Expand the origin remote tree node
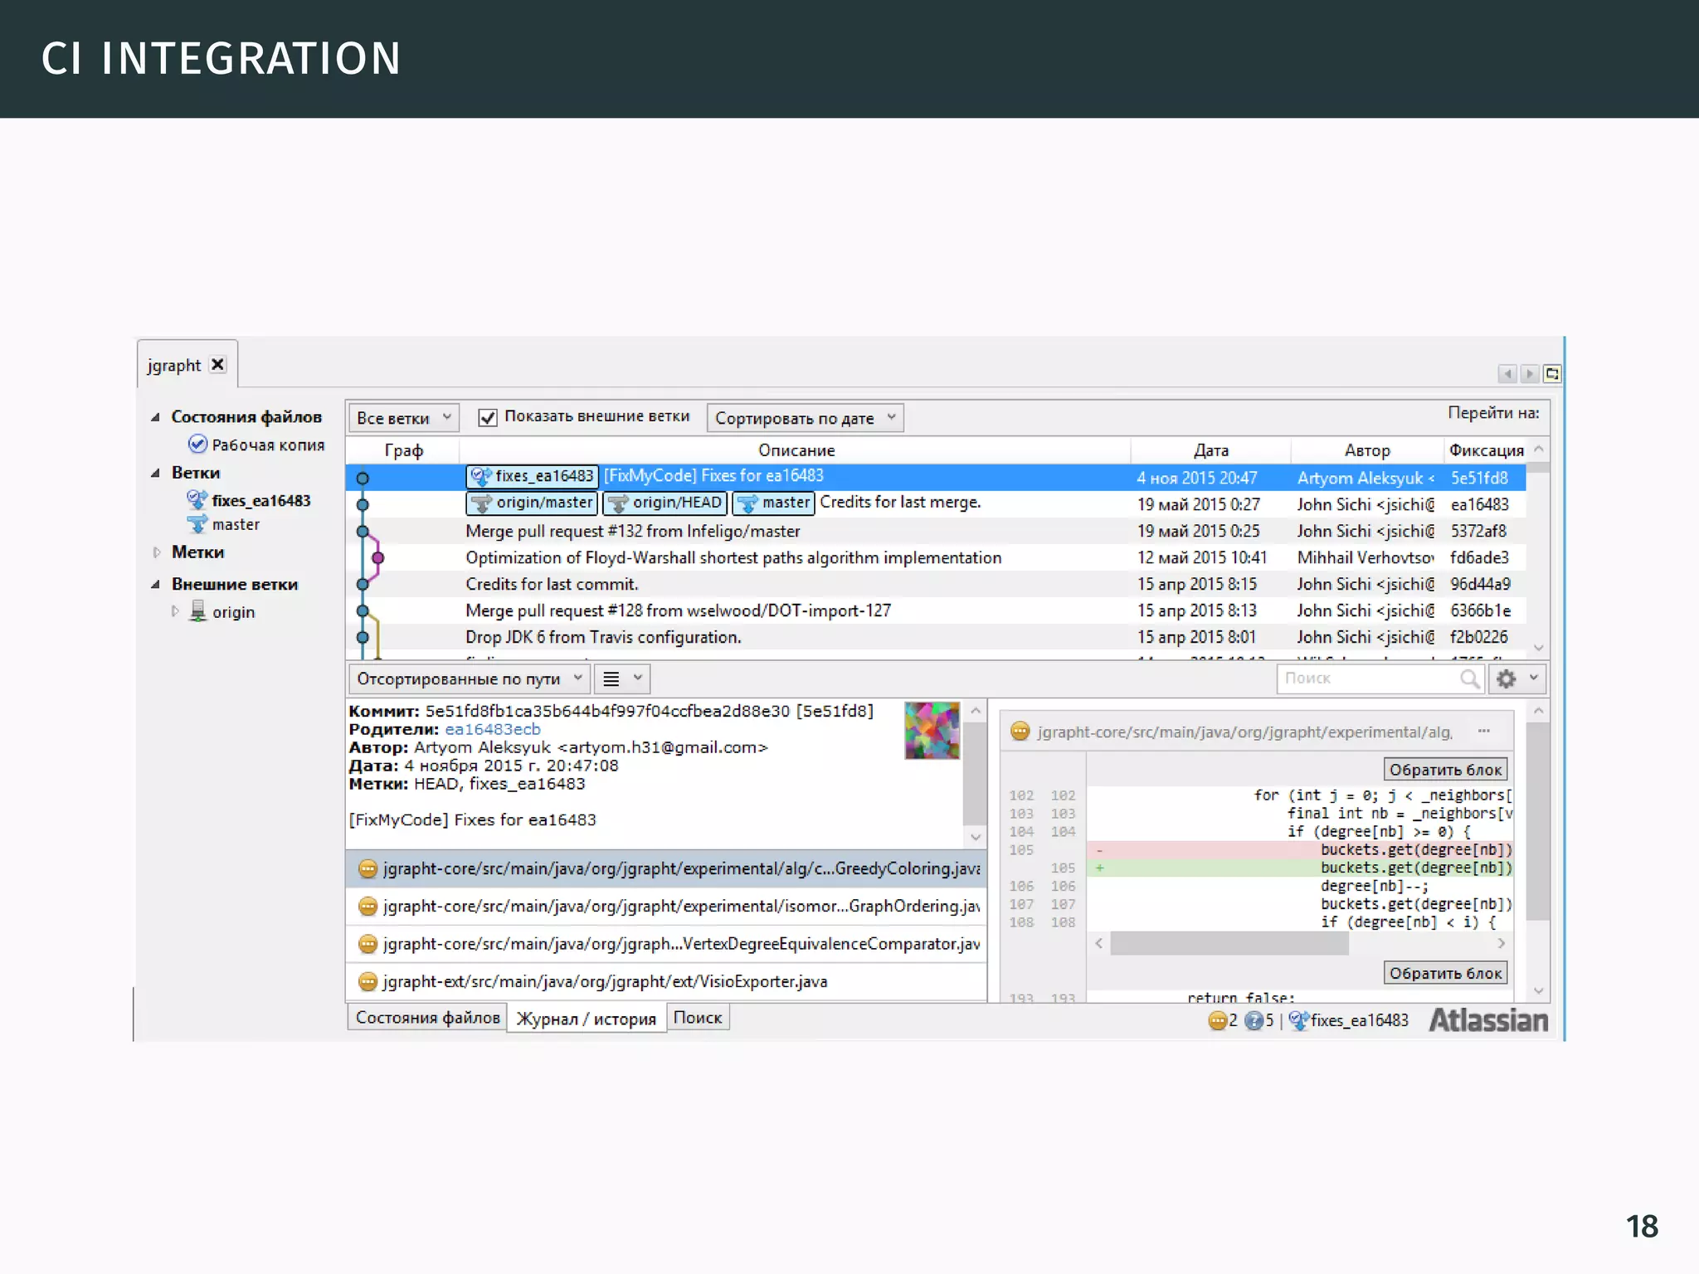Image resolution: width=1699 pixels, height=1274 pixels. (x=175, y=611)
